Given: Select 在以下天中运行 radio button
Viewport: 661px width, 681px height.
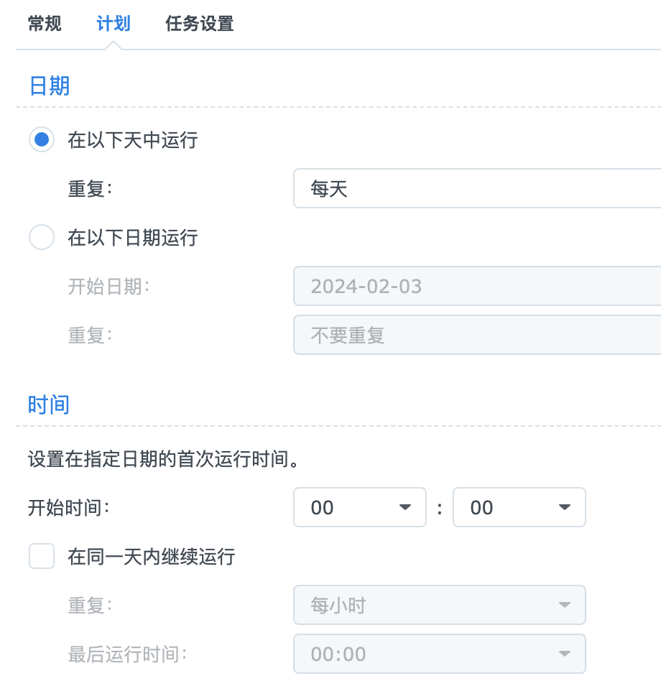Looking at the screenshot, I should click(42, 139).
